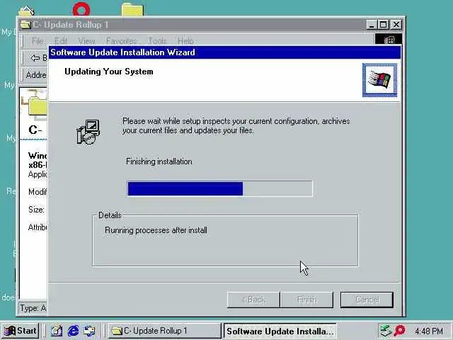This screenshot has width=453, height=340.
Task: Click the grayed-out Back button
Action: (x=253, y=300)
